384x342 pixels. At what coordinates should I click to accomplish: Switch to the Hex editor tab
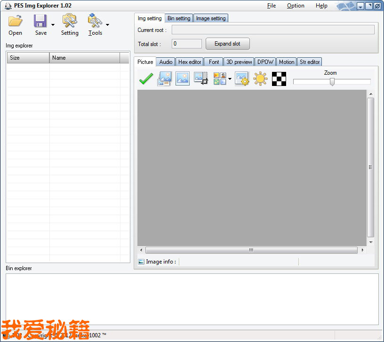pyautogui.click(x=190, y=62)
